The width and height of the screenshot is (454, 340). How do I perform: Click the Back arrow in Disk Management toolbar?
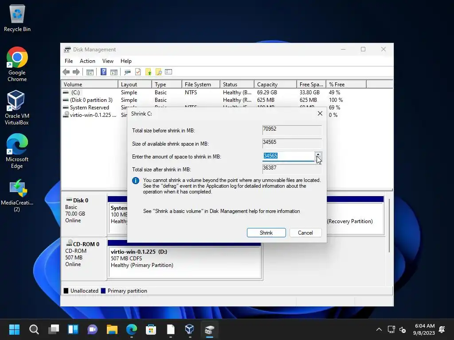click(66, 72)
